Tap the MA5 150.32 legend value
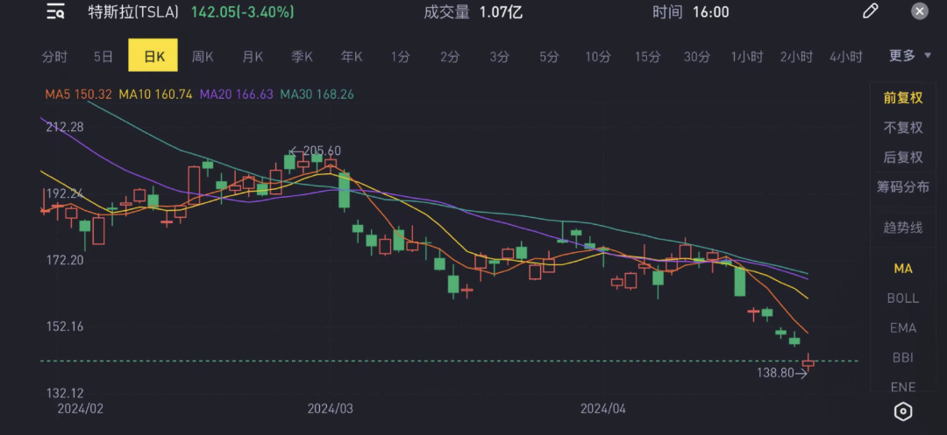Image resolution: width=947 pixels, height=435 pixels. [x=79, y=94]
